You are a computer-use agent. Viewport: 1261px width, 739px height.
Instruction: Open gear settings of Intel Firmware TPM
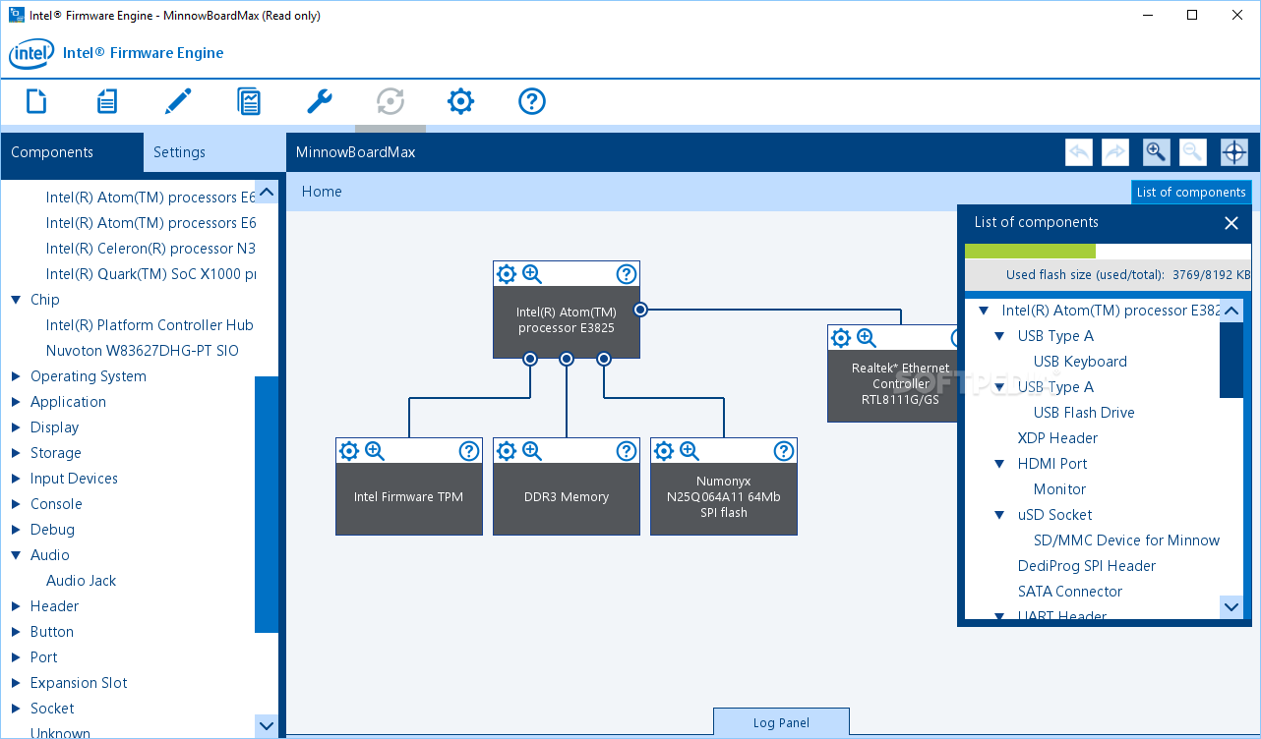pyautogui.click(x=349, y=451)
